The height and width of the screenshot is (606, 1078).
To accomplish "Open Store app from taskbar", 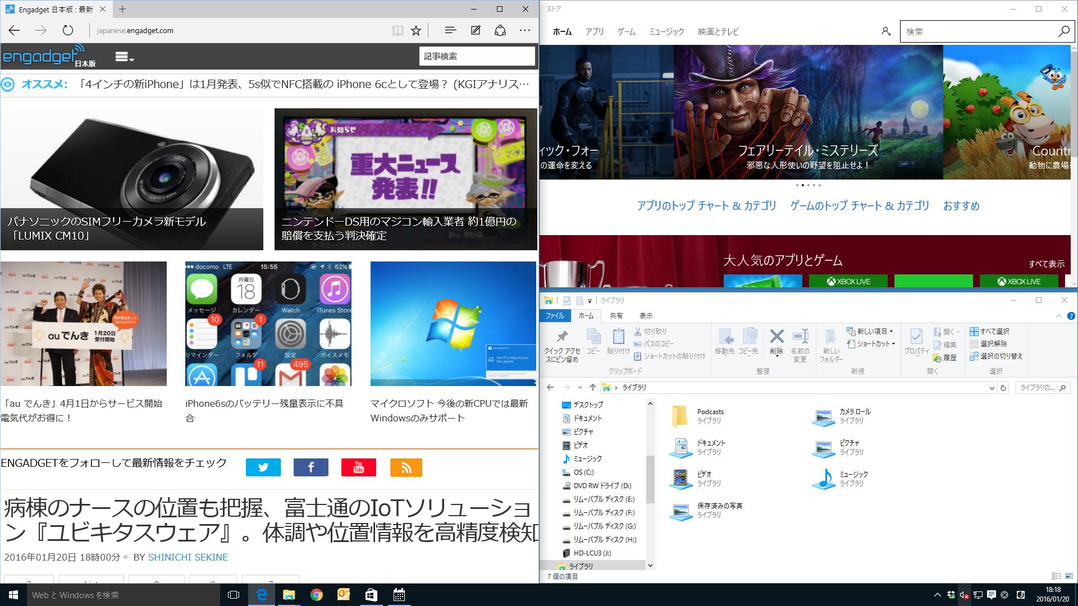I will [x=371, y=595].
